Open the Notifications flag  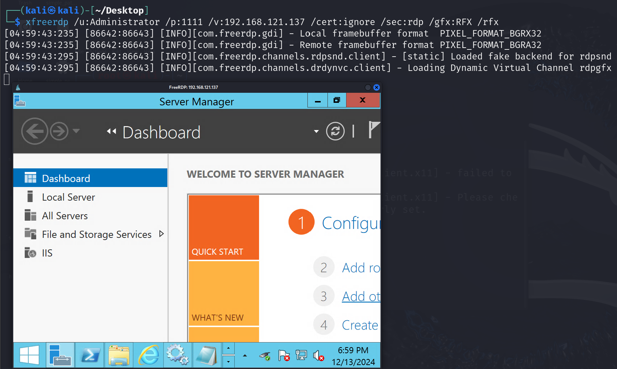point(374,130)
